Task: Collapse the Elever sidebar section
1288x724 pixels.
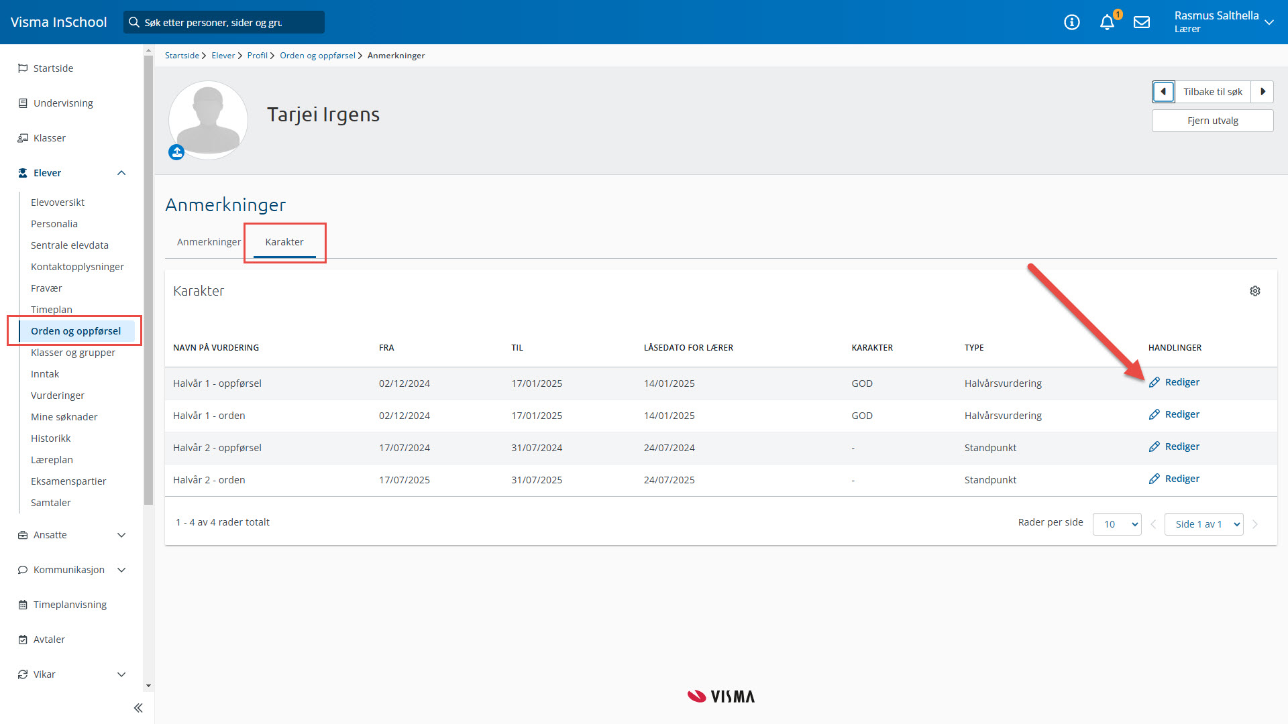Action: [121, 173]
